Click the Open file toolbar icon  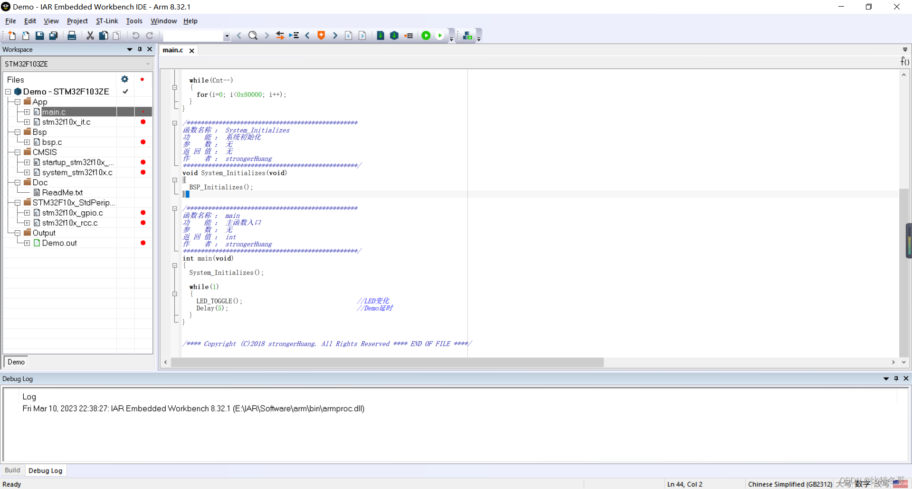pyautogui.click(x=26, y=36)
